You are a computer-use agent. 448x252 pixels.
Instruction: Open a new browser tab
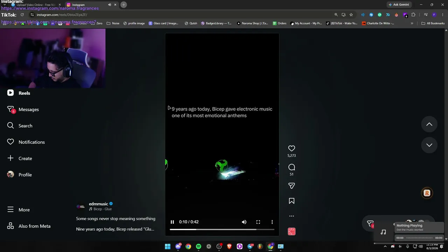(x=124, y=5)
